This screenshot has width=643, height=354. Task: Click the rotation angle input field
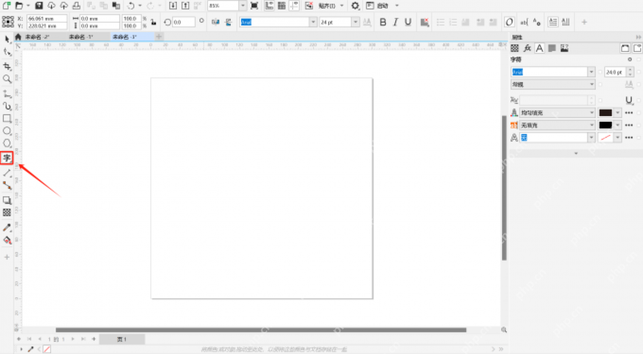click(x=183, y=22)
